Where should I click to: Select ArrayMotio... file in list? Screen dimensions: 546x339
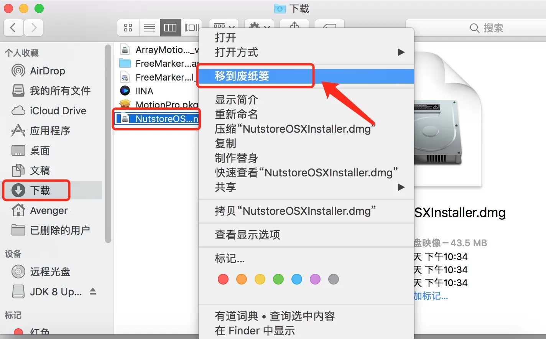pyautogui.click(x=159, y=49)
